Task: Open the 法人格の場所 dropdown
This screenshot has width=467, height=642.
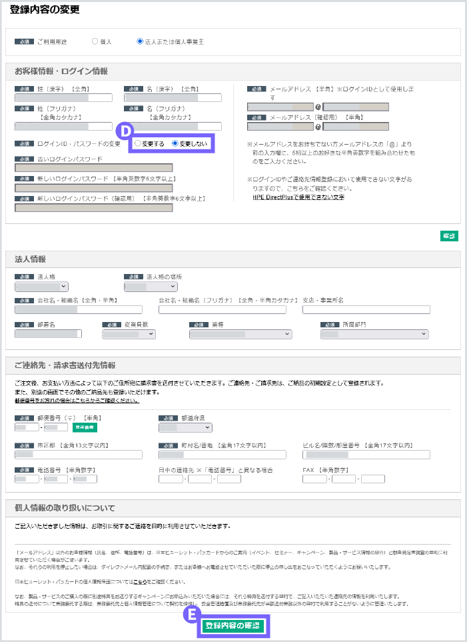Action: 151,287
